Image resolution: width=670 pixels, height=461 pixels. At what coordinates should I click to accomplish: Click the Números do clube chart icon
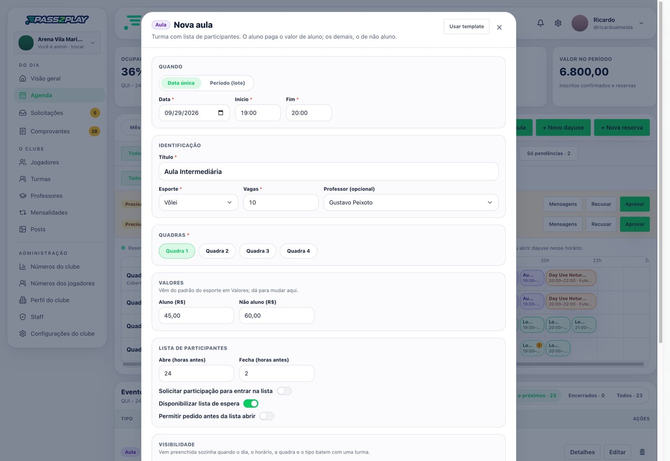click(23, 267)
